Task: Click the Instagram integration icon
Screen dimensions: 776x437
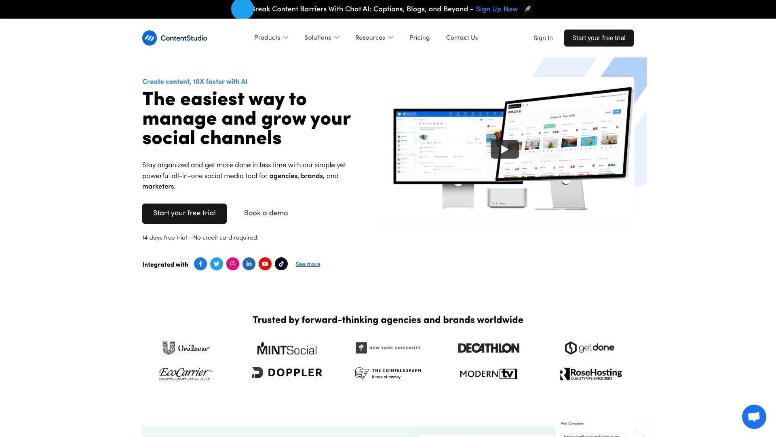Action: (x=232, y=263)
